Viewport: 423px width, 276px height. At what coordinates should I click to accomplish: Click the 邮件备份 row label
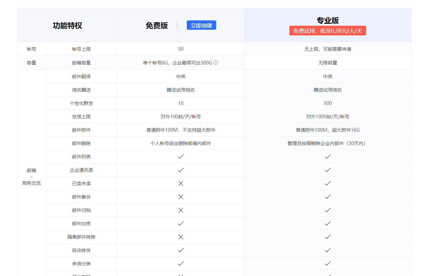pyautogui.click(x=82, y=197)
